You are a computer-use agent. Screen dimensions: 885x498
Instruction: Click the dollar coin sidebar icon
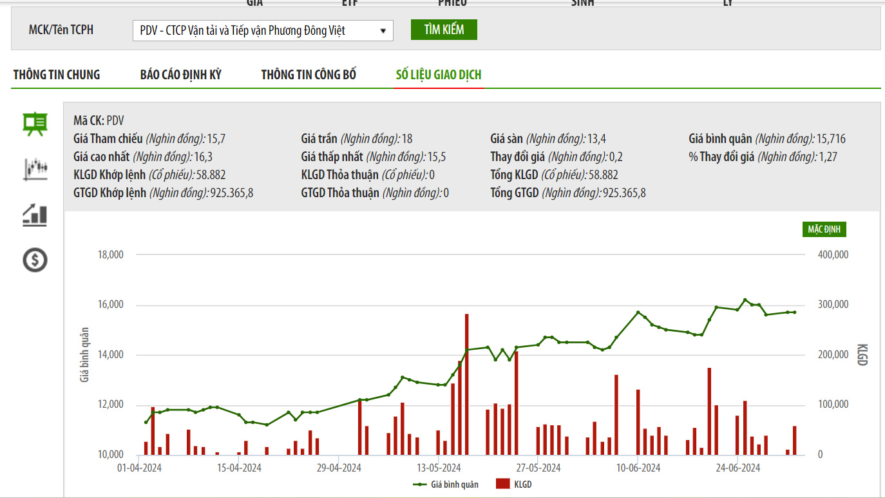tap(35, 260)
